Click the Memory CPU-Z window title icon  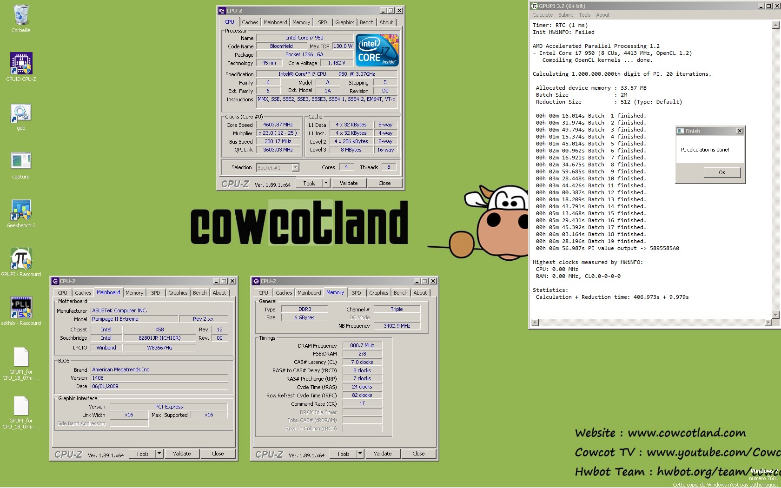point(256,281)
